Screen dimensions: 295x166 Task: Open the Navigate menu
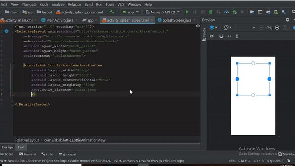pyautogui.click(x=29, y=4)
